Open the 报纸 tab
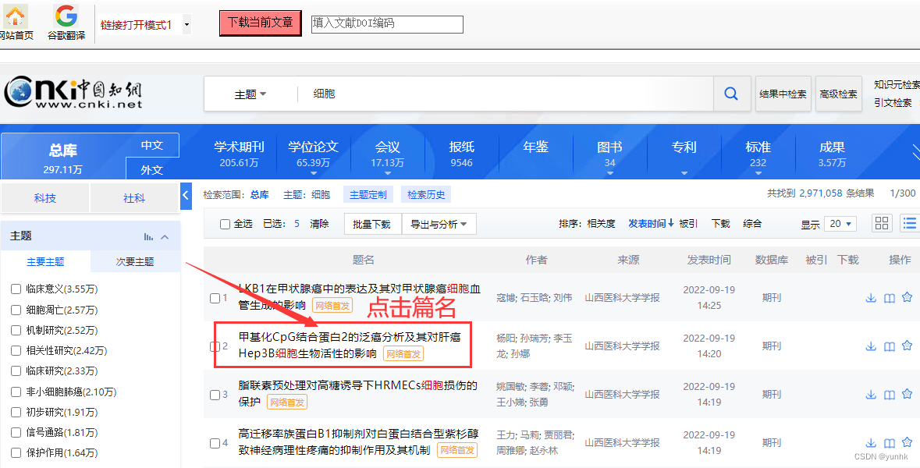 point(461,154)
